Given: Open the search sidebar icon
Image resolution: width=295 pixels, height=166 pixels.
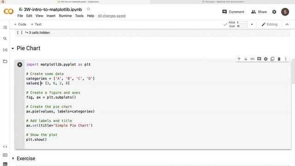Looking at the screenshot, I should click(x=5, y=39).
